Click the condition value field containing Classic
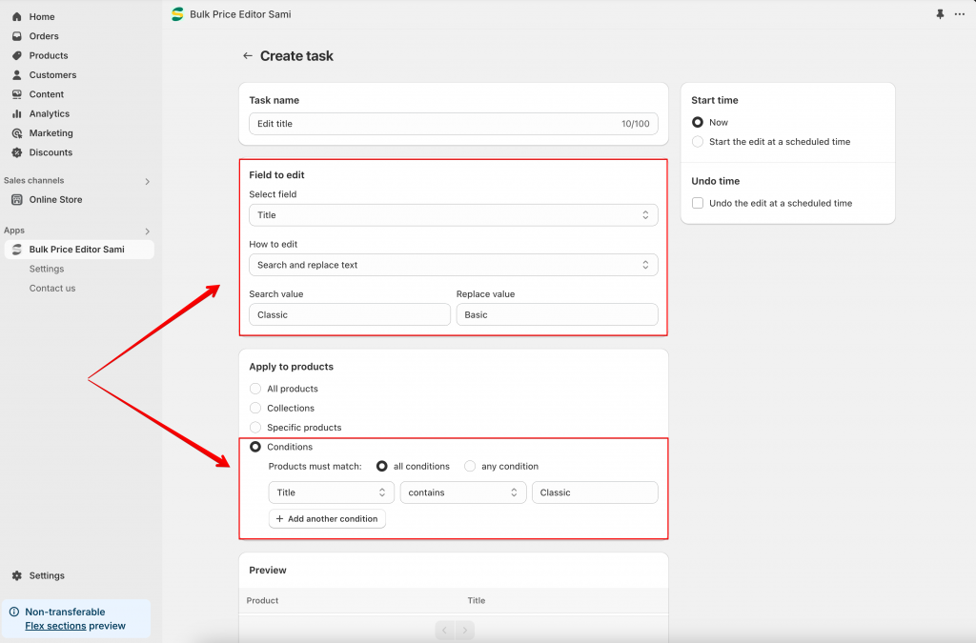Image resolution: width=976 pixels, height=643 pixels. [595, 492]
